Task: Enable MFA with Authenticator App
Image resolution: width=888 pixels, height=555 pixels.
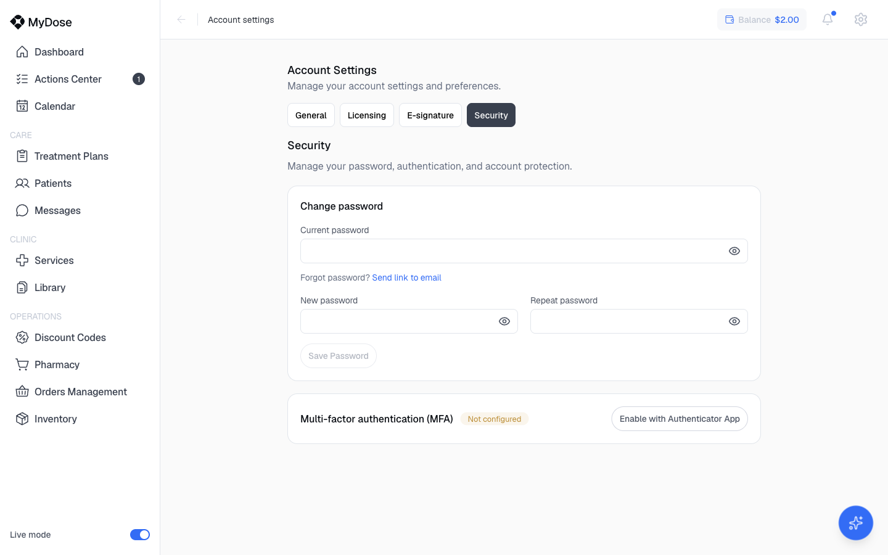Action: [680, 419]
